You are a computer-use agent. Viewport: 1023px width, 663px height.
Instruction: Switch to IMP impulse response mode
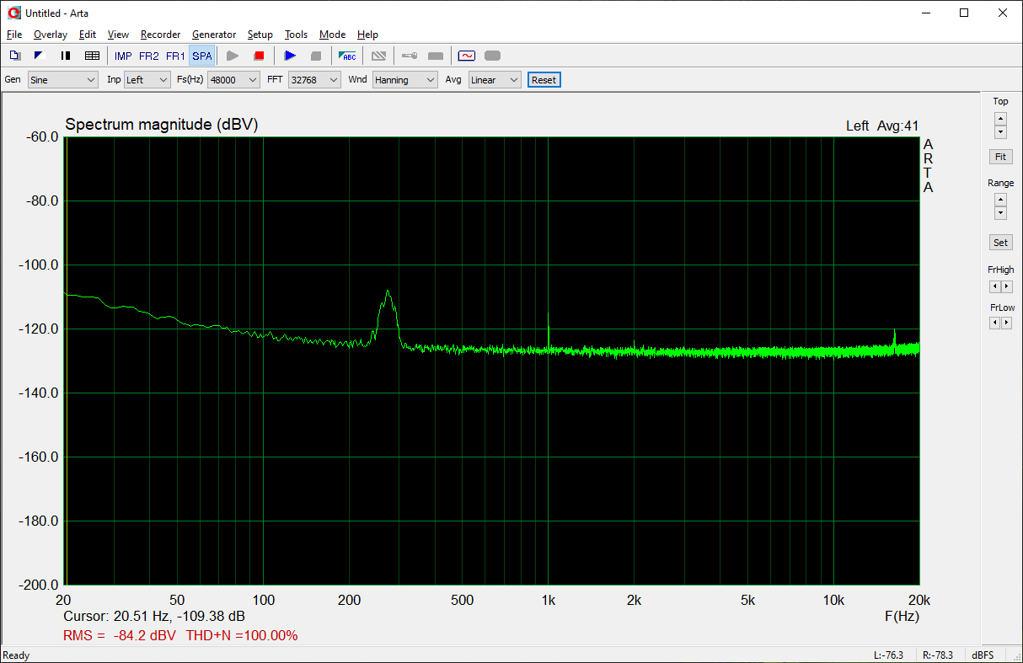[123, 56]
